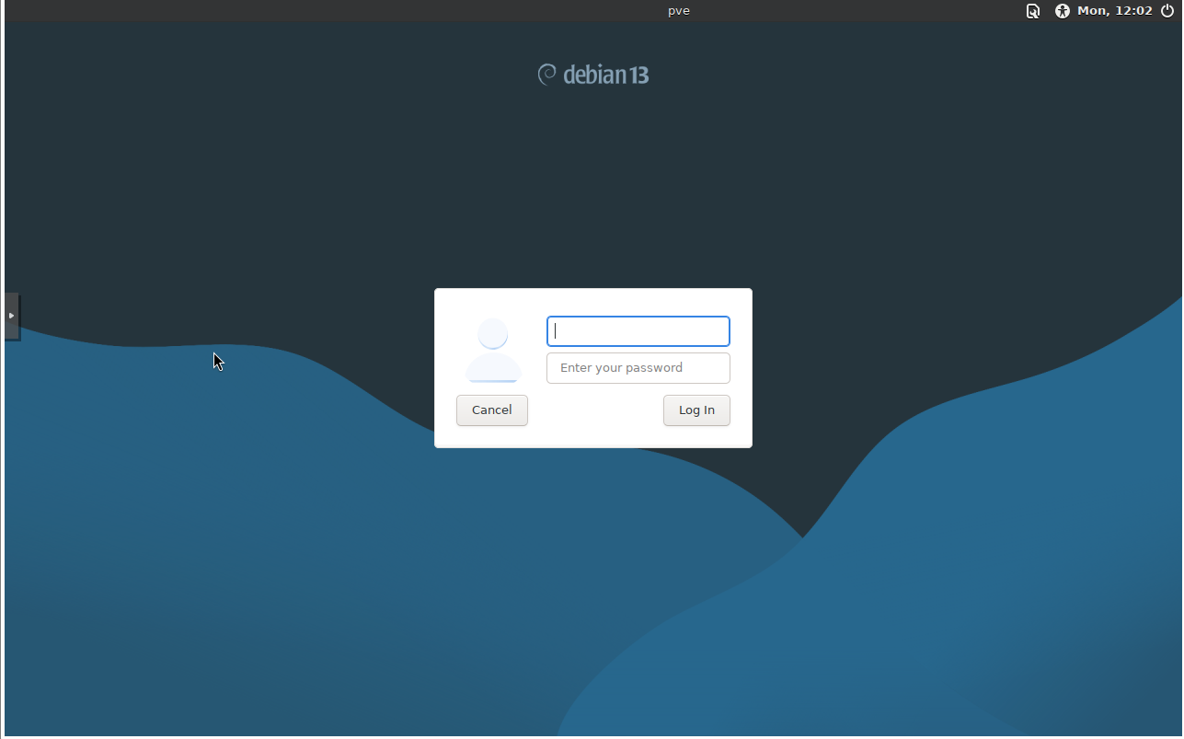Open the session selector wrench icon

(1033, 11)
